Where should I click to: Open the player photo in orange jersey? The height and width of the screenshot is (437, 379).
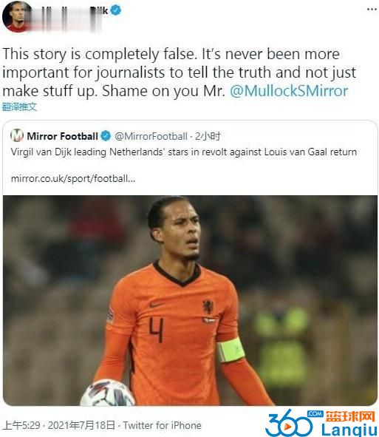tap(190, 300)
